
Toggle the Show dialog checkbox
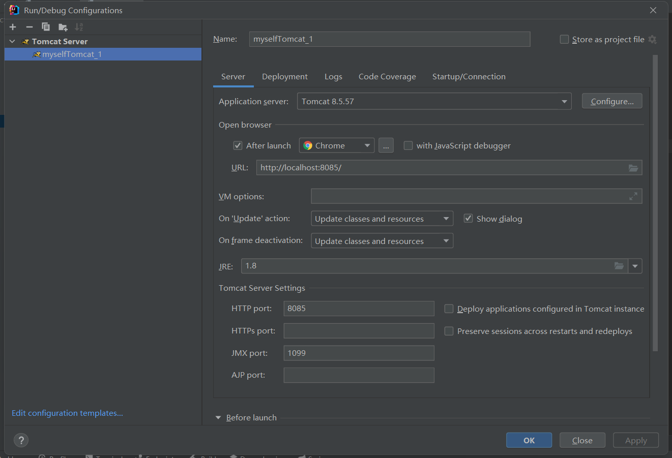pyautogui.click(x=468, y=219)
